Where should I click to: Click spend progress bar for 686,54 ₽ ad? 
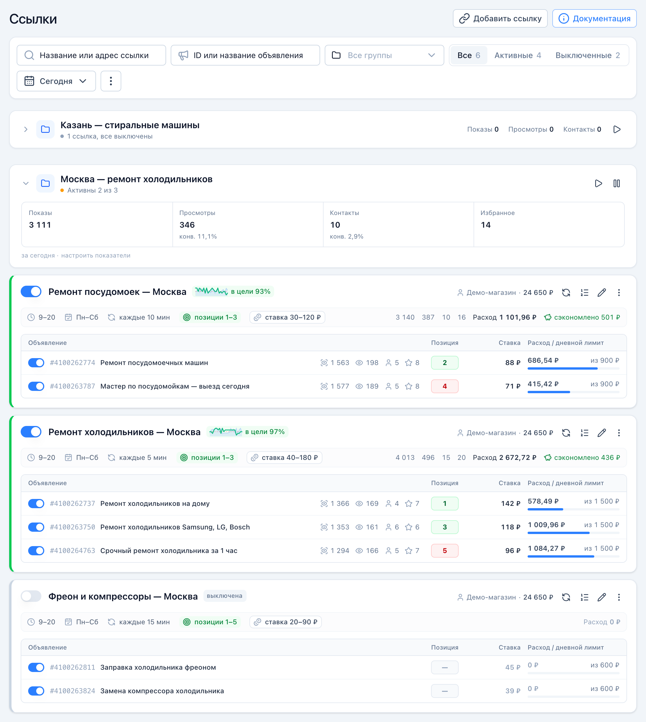[573, 368]
